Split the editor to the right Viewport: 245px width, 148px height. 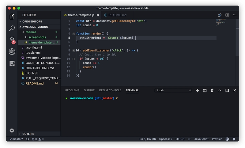[x=227, y=15]
